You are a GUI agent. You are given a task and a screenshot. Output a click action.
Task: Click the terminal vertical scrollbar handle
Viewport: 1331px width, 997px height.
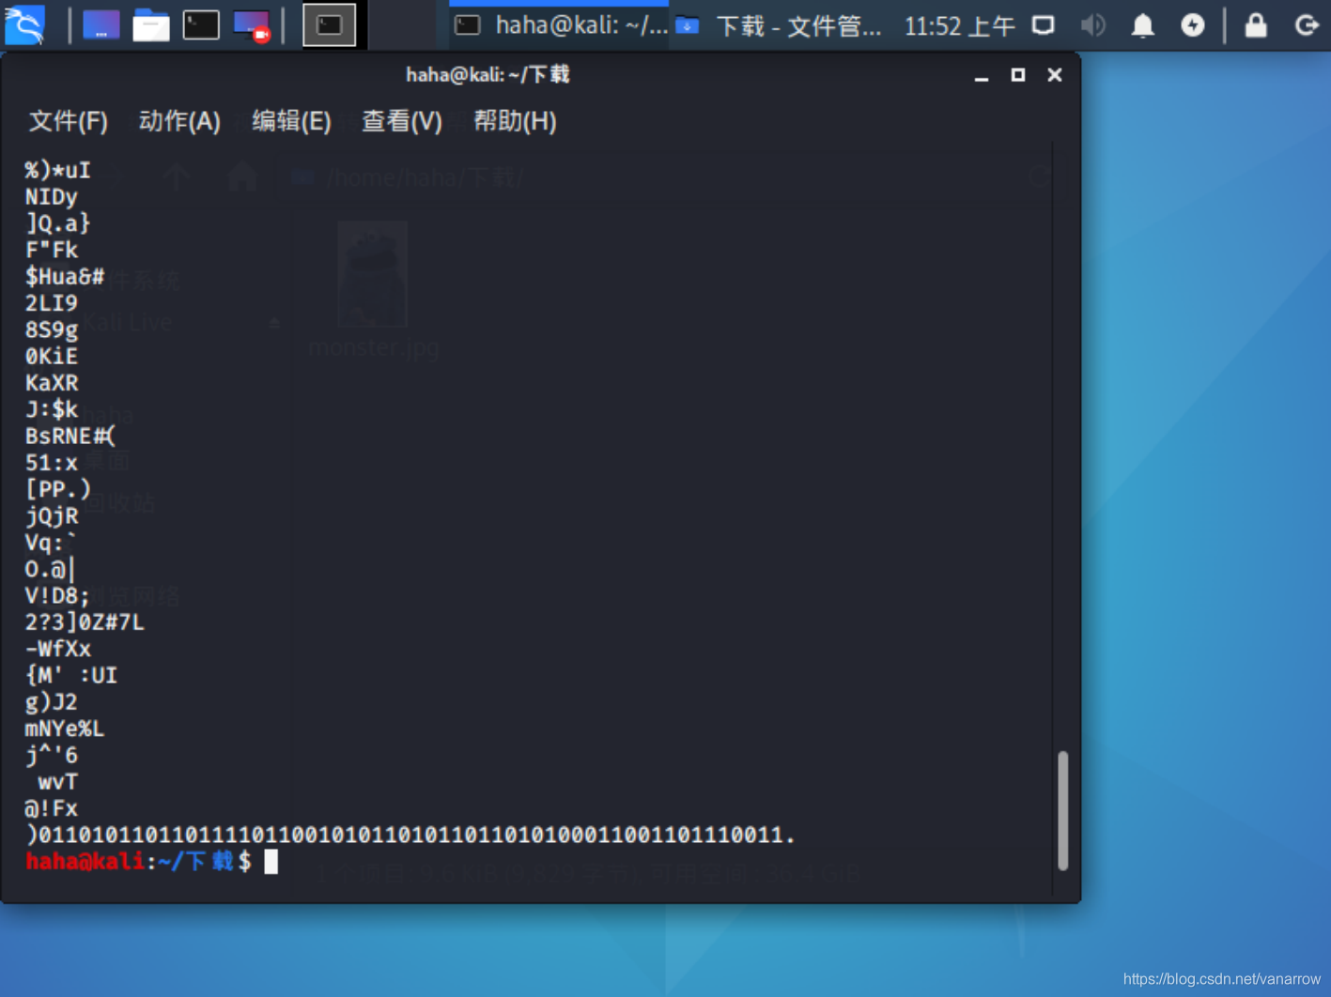pos(1062,811)
